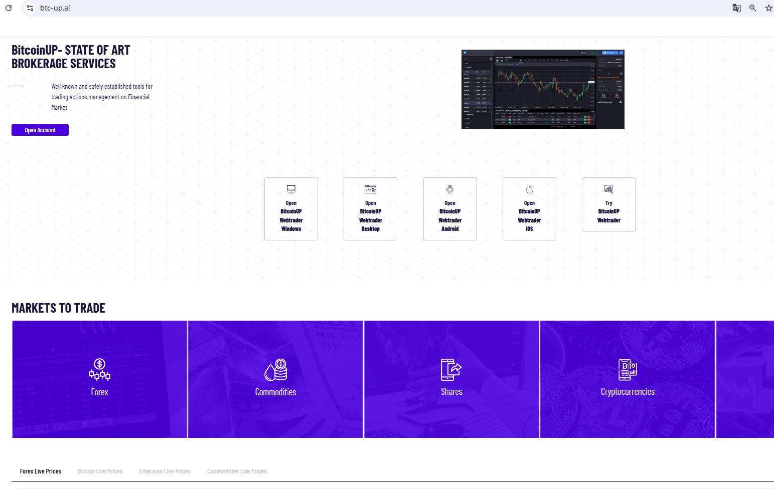774x489 pixels.
Task: Open the trading platform screenshot thumbnail
Action: click(543, 89)
